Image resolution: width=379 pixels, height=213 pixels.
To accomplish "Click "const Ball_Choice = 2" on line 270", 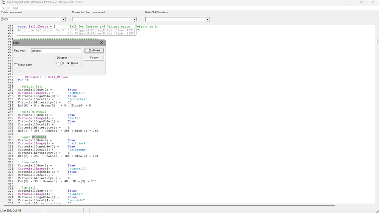I will coord(36,27).
